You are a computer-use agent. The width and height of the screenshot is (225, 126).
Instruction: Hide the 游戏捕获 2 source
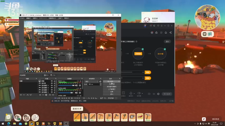[x=52, y=92]
